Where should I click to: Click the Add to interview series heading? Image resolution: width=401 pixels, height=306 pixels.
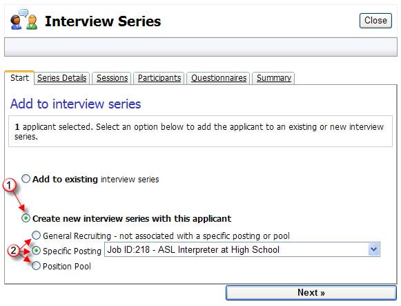click(75, 104)
